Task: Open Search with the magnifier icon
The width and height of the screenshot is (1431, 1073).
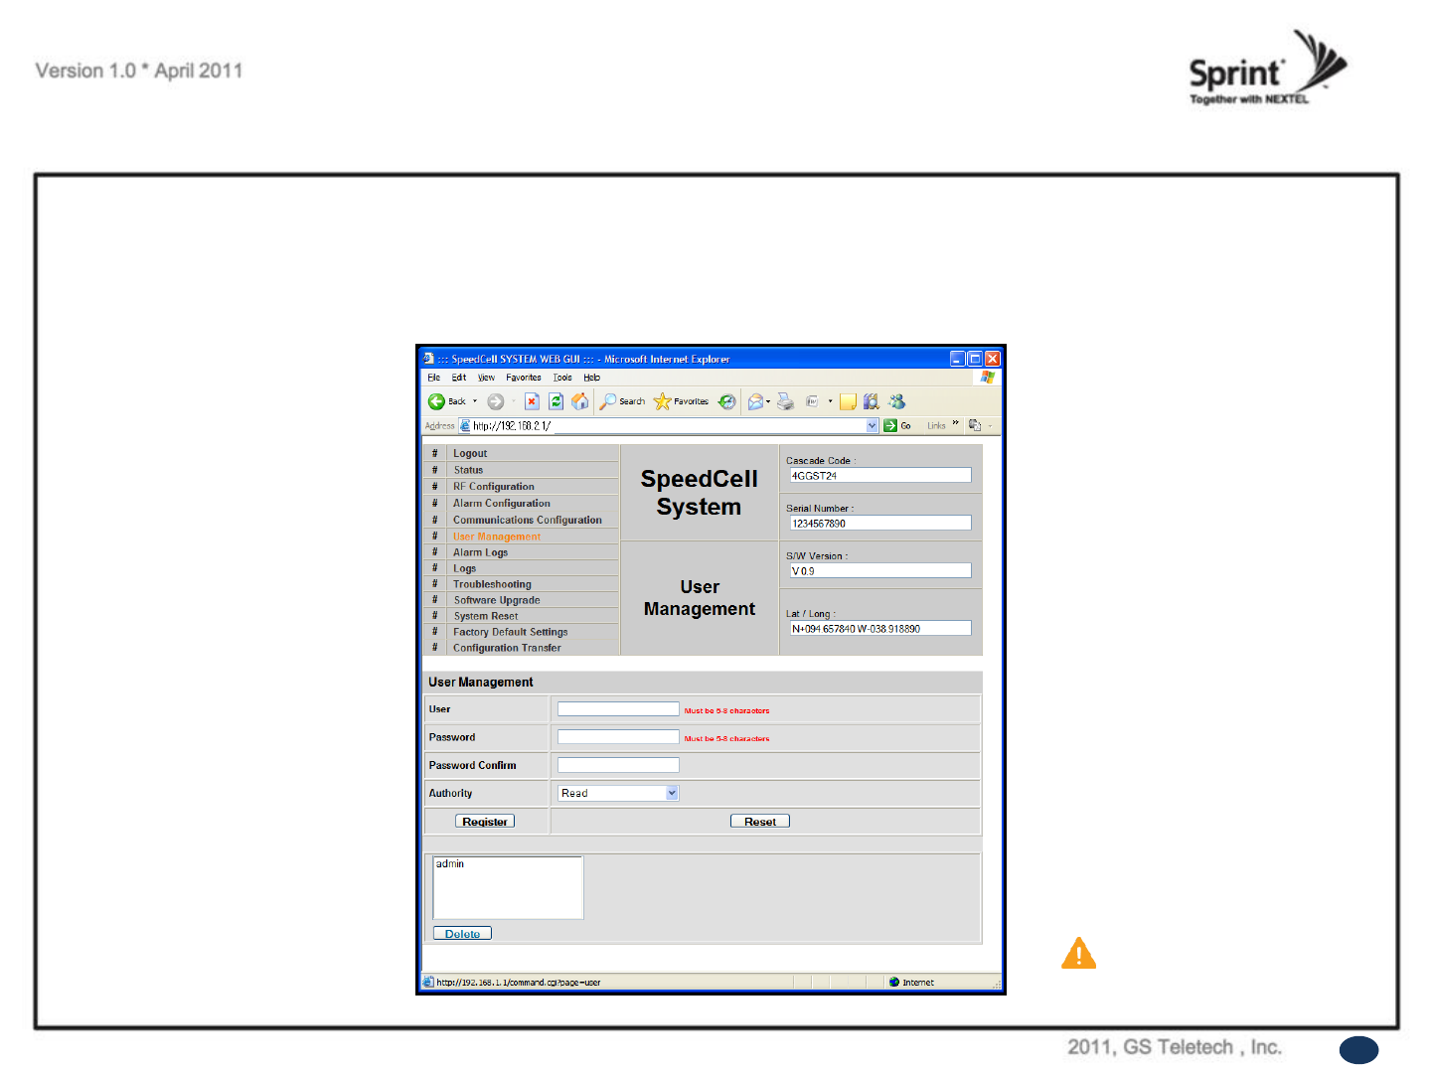Action: [608, 401]
